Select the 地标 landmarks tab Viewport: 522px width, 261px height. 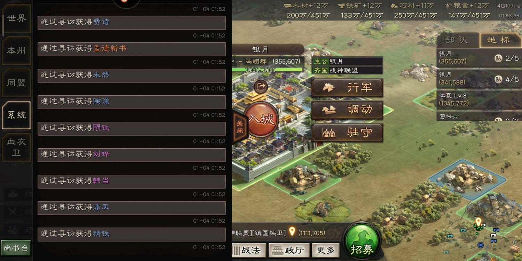pyautogui.click(x=499, y=40)
